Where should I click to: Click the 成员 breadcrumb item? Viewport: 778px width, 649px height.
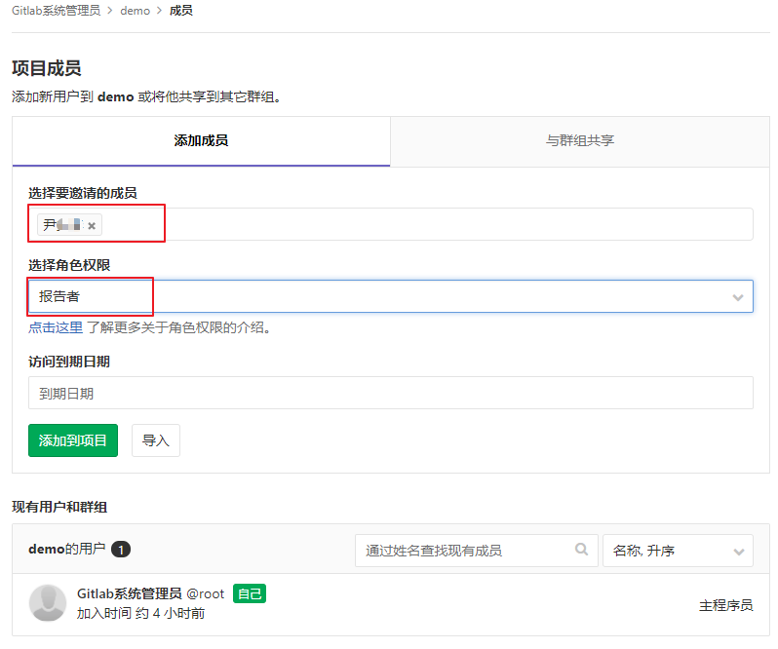point(181,11)
